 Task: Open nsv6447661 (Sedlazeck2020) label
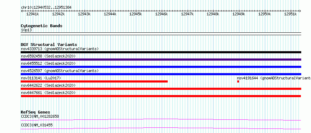click(48, 93)
